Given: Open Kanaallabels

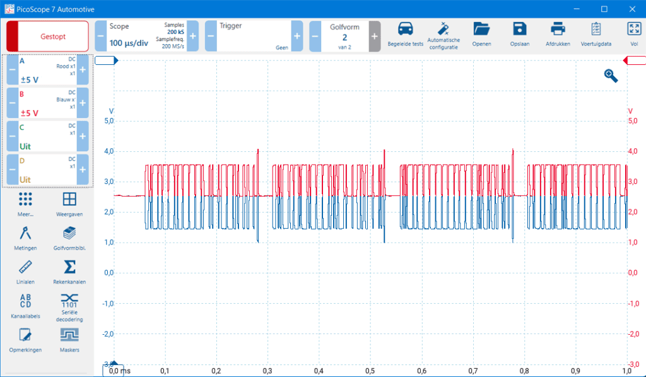Looking at the screenshot, I should point(25,307).
